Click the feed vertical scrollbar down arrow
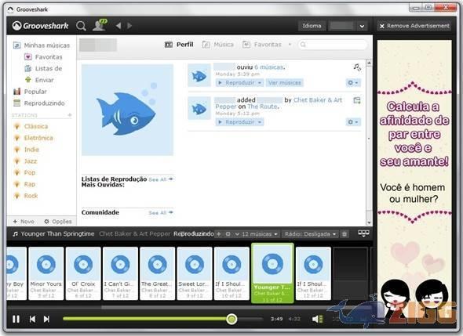This screenshot has height=336, width=463. click(x=369, y=223)
